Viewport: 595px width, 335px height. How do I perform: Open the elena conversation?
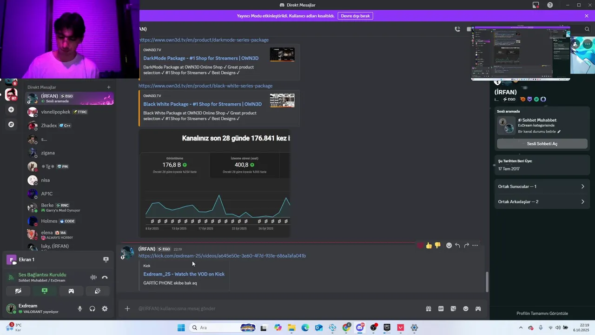coord(70,234)
